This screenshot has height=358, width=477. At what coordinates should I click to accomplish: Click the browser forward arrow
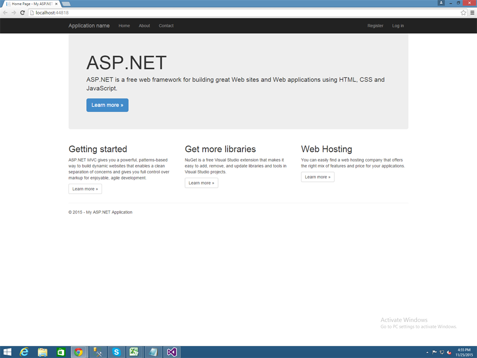14,13
